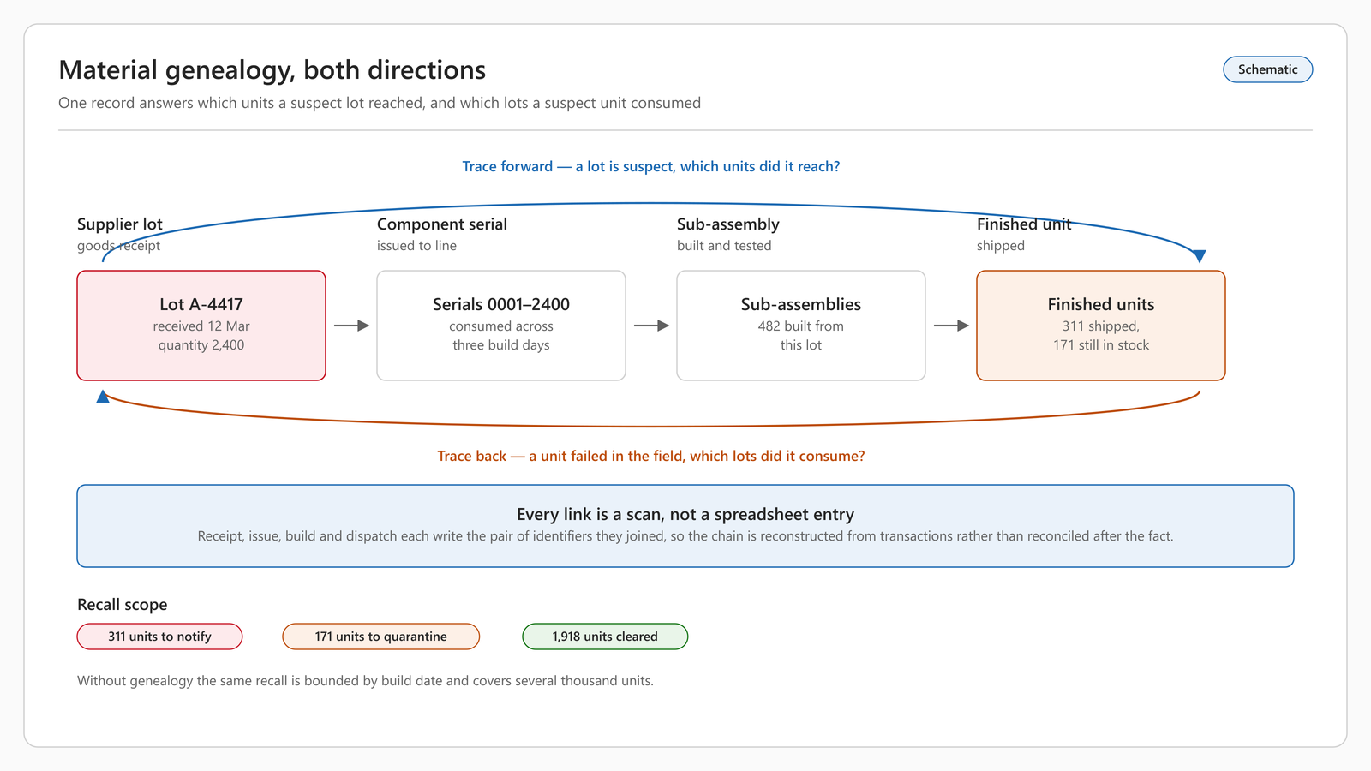Click '311 shipped,' text in Finished units box
1371x771 pixels.
(x=1101, y=326)
